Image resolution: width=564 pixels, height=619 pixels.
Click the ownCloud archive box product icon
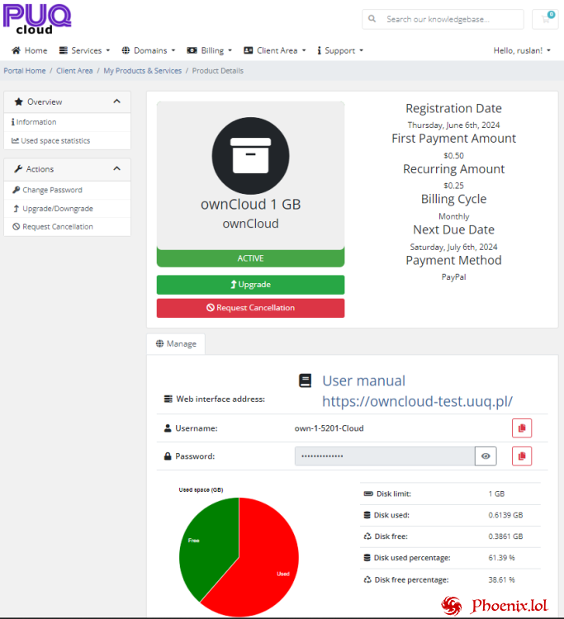tap(250, 155)
